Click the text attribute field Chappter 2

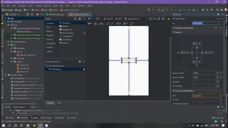point(206,96)
